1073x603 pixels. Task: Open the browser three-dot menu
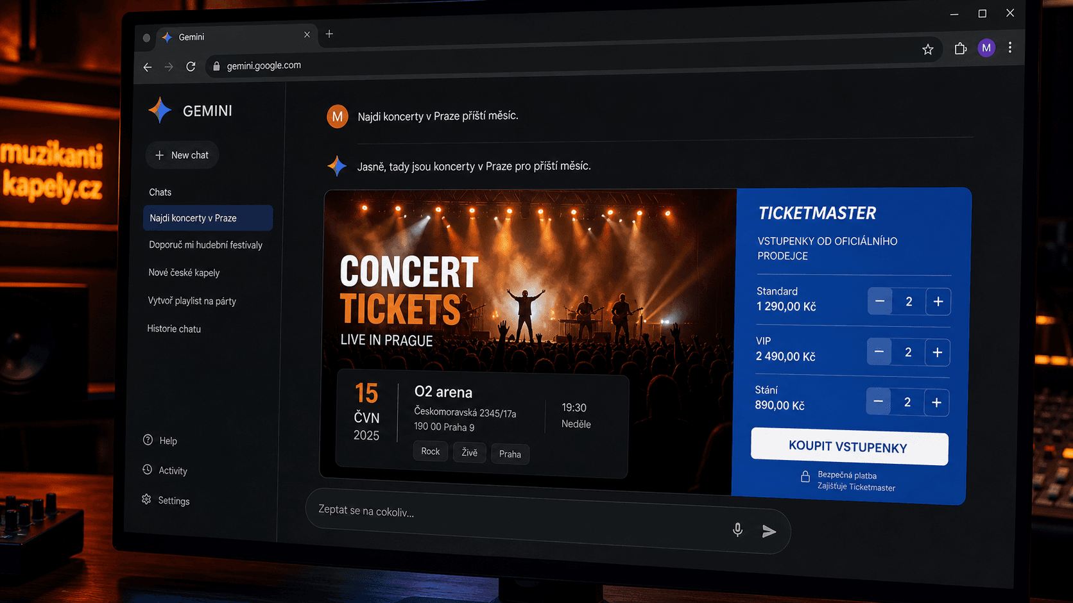[1010, 47]
